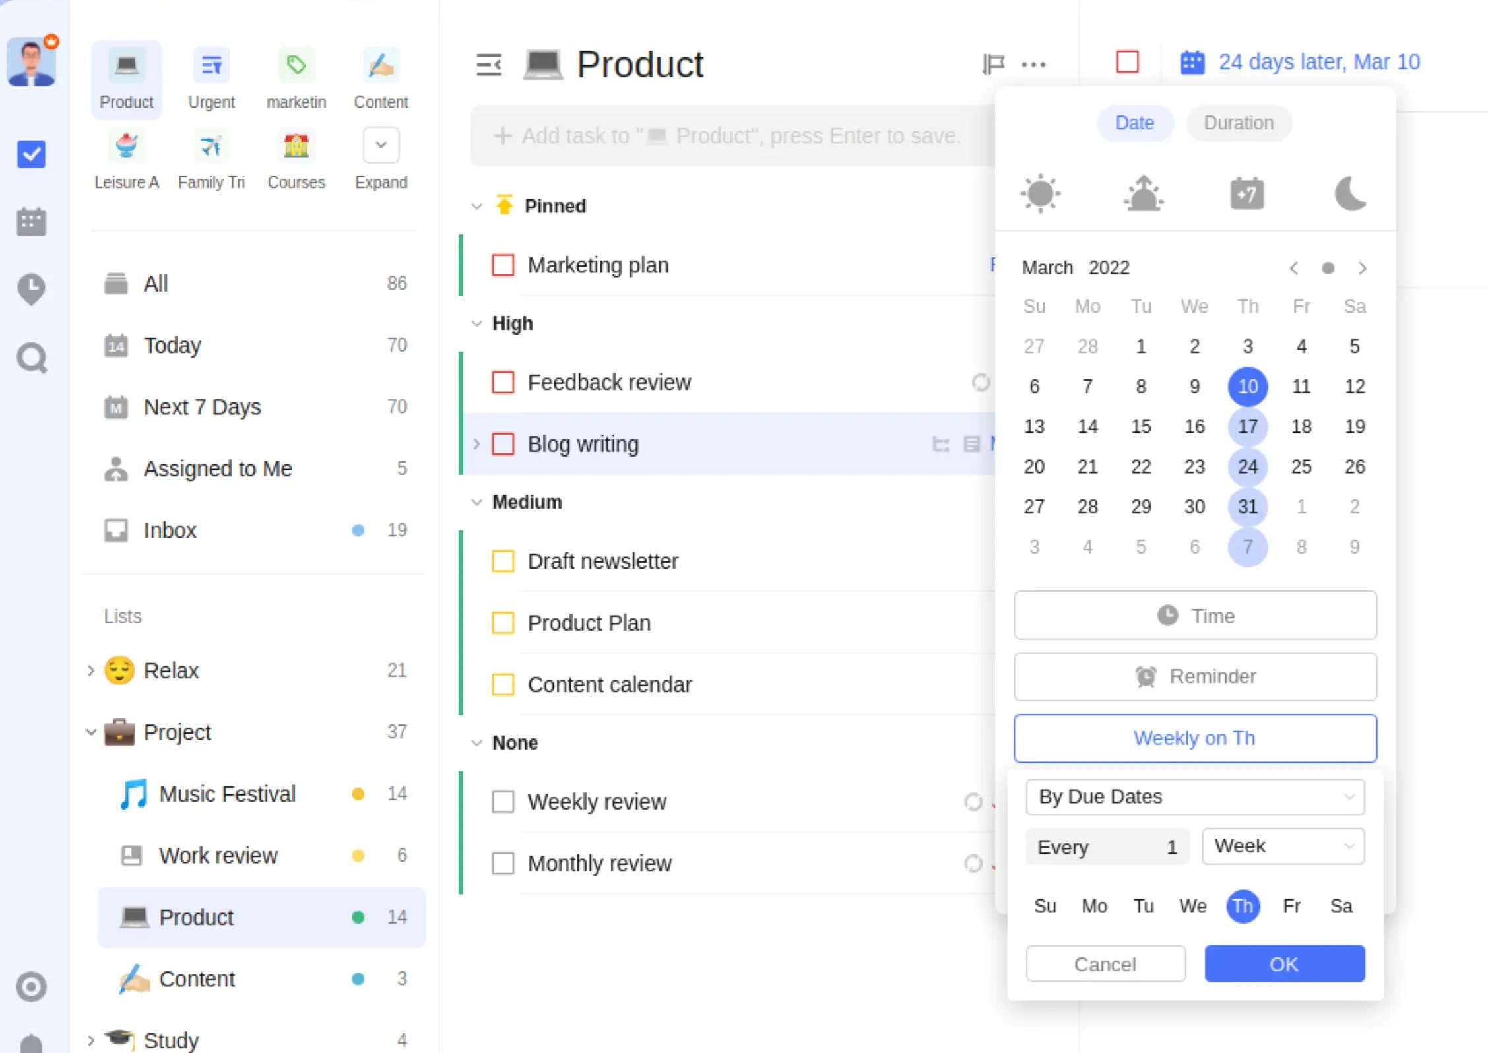Select the moon Someday quick date icon
The image size is (1488, 1053).
point(1350,194)
